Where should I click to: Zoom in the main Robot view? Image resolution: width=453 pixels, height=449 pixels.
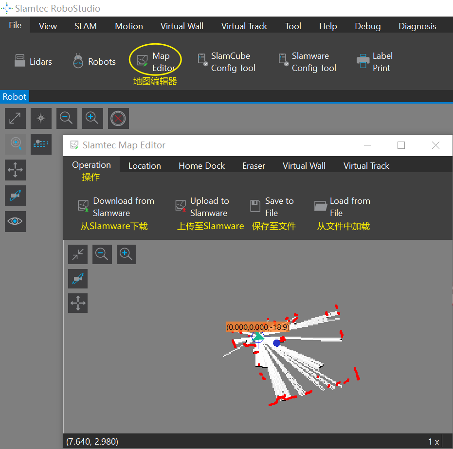(x=92, y=118)
